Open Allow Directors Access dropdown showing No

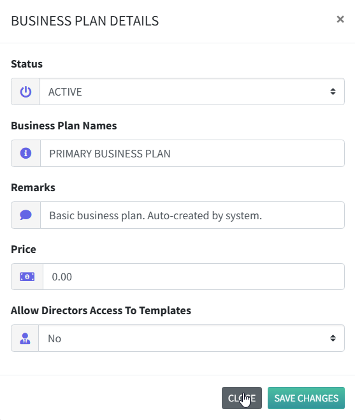(x=191, y=338)
